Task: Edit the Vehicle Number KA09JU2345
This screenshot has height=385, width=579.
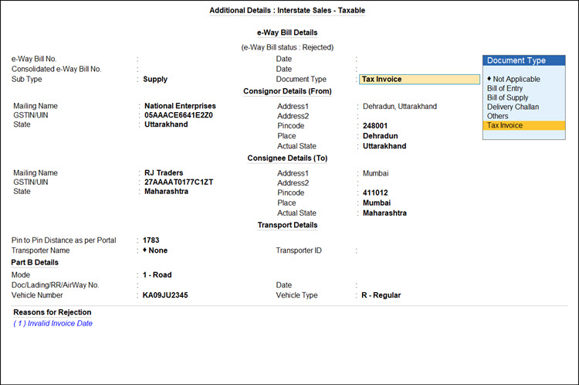Action: tap(165, 295)
